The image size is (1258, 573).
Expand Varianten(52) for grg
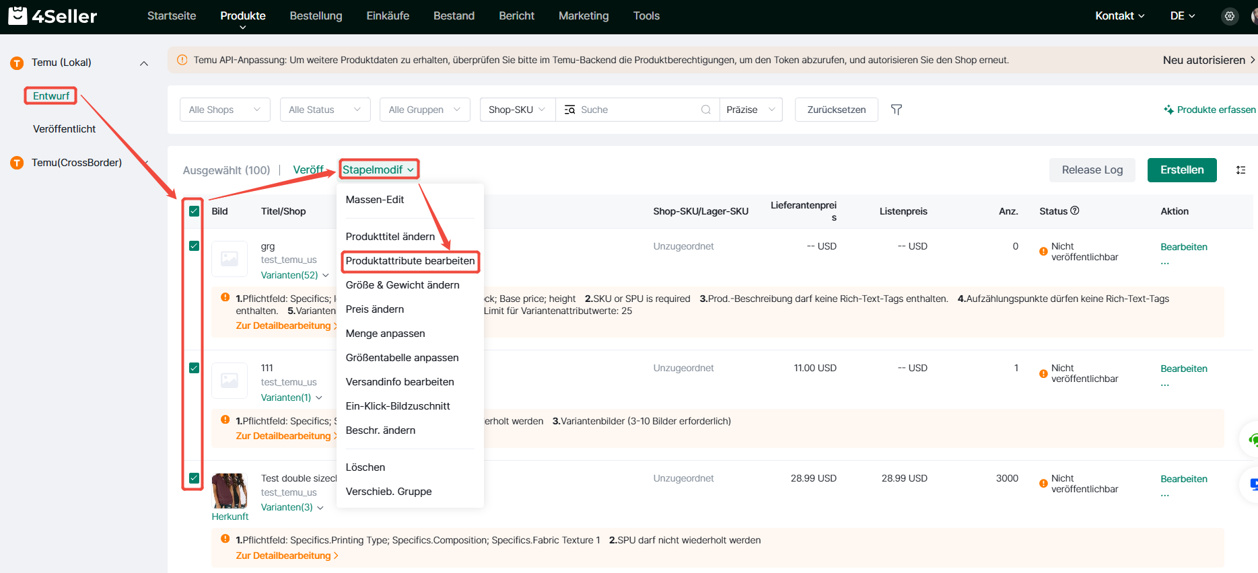tap(295, 275)
